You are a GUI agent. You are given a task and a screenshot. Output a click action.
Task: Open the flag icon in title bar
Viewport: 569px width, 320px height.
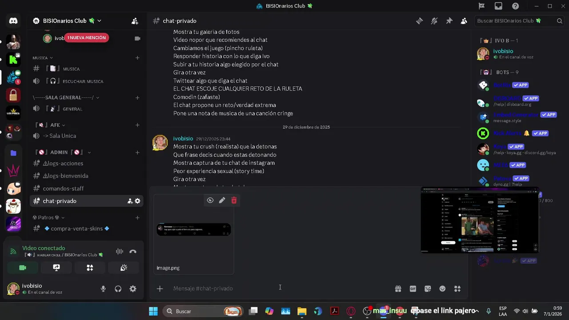click(x=481, y=6)
